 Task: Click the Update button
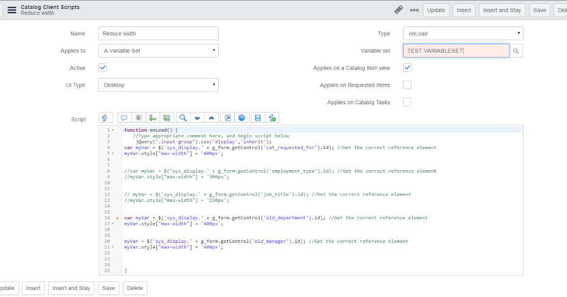coord(436,9)
